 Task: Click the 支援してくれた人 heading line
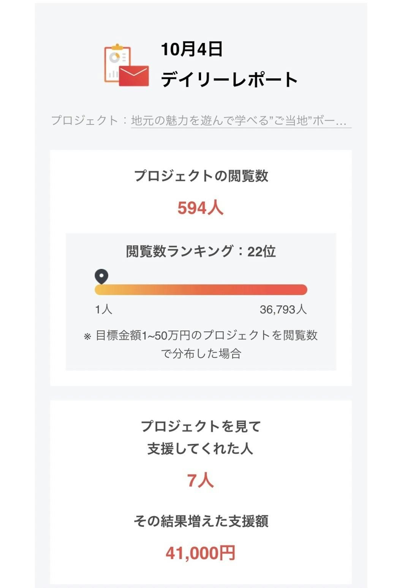pos(200,448)
